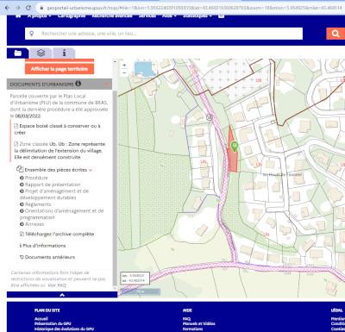
Task: Select the folder documents tab
Action: point(18,53)
